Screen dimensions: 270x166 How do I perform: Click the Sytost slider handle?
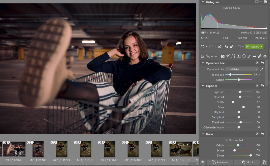pos(234,150)
